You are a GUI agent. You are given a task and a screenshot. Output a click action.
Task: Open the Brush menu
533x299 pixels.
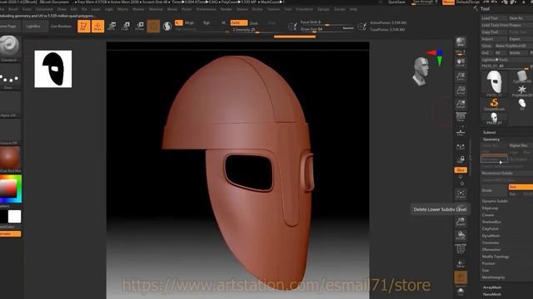13,9
